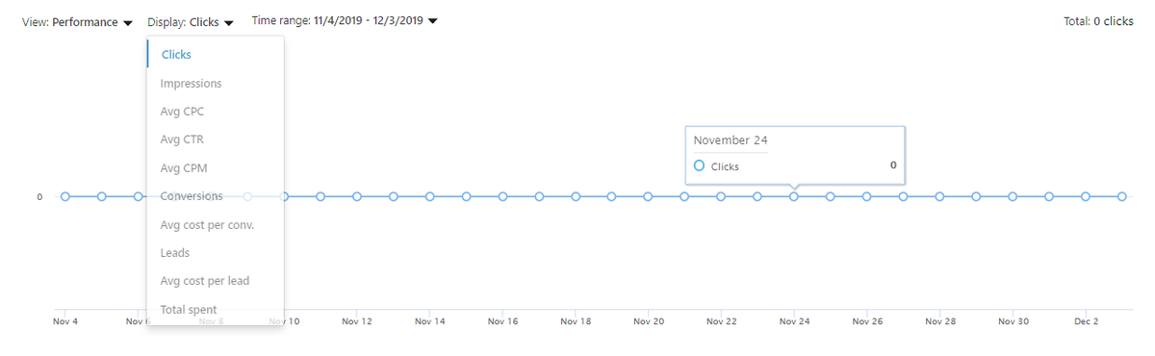Click the Dec 2 data point marker
Image resolution: width=1155 pixels, height=356 pixels.
coord(1086,196)
